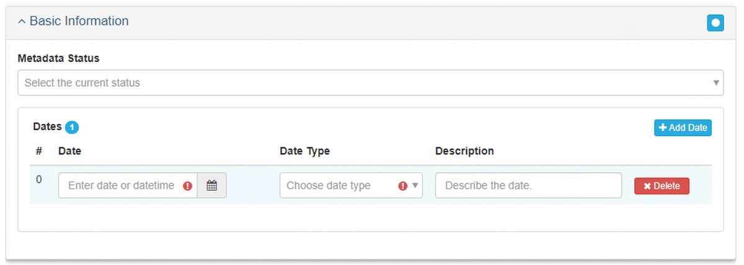Click the Metadata Status dropdown arrow
The image size is (744, 265).
[x=716, y=82]
